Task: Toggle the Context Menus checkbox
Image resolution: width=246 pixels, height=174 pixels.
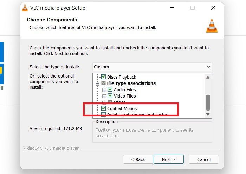Action: [103, 108]
